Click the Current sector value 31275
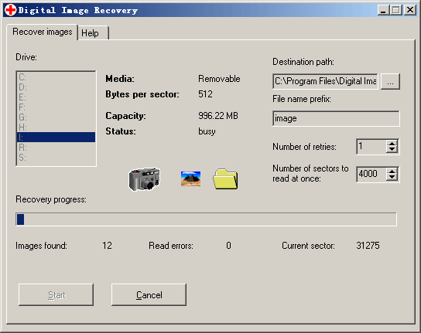This screenshot has height=333, width=421. click(x=368, y=246)
